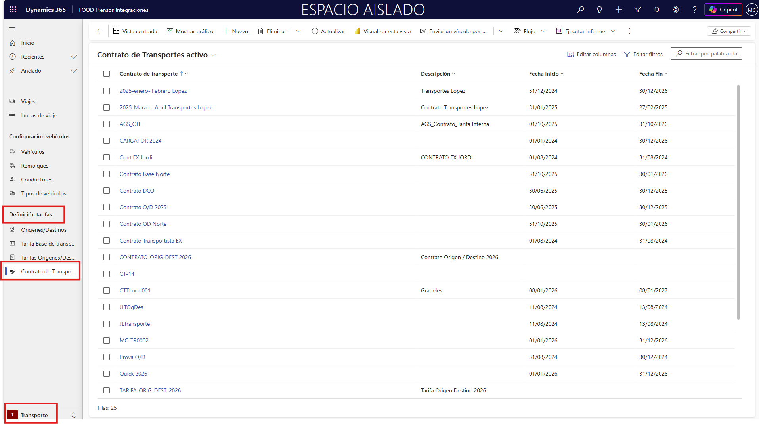Collapse the navigation with the hamburger icon
Viewport: 759px width, 424px height.
[x=12, y=27]
